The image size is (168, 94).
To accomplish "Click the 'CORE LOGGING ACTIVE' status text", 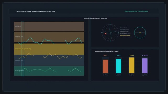I will click(x=131, y=11).
